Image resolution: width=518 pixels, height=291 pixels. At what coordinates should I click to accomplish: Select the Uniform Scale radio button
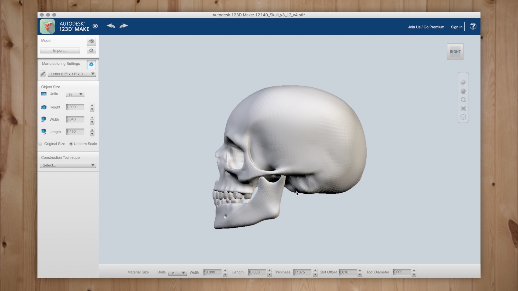pyautogui.click(x=71, y=144)
